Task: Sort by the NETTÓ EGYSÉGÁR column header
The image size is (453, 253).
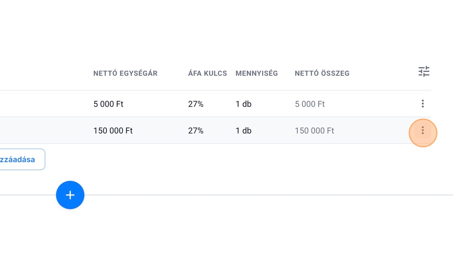Action: [125, 74]
